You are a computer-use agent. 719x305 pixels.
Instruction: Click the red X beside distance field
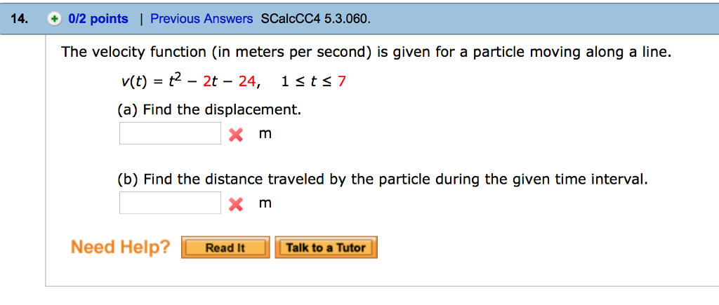coord(236,204)
